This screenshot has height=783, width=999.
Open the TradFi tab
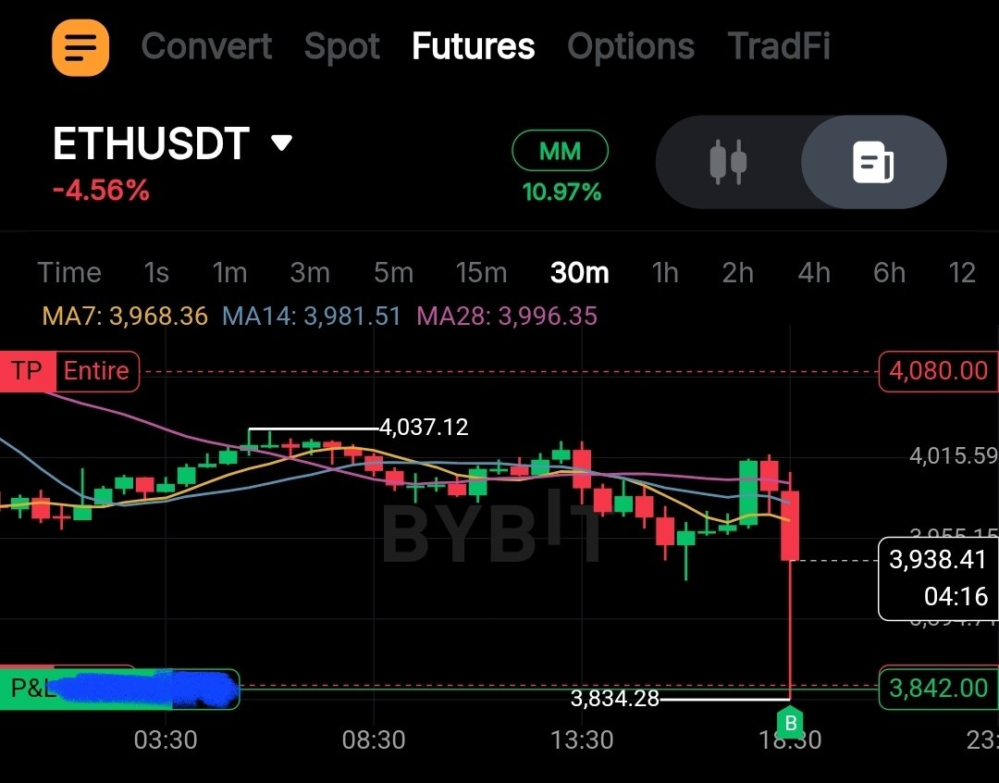coord(779,46)
